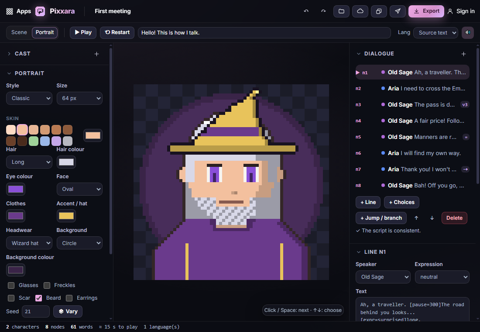This screenshot has width=480, height=332.
Task: Switch to the Scene tab
Action: [x=19, y=32]
